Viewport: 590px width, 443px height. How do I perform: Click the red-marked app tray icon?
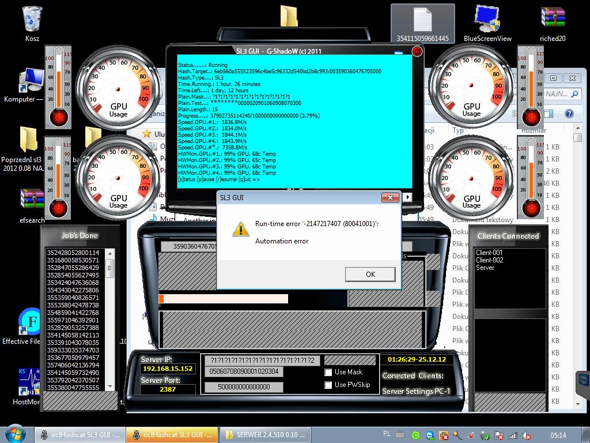click(444, 436)
